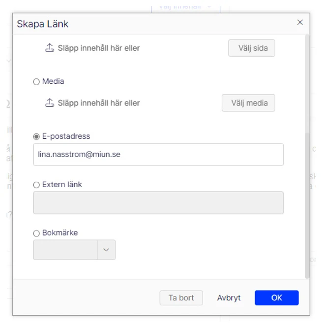This screenshot has width=322, height=330.
Task: Click the dialog's vertical scrollbar
Action: click(307, 157)
